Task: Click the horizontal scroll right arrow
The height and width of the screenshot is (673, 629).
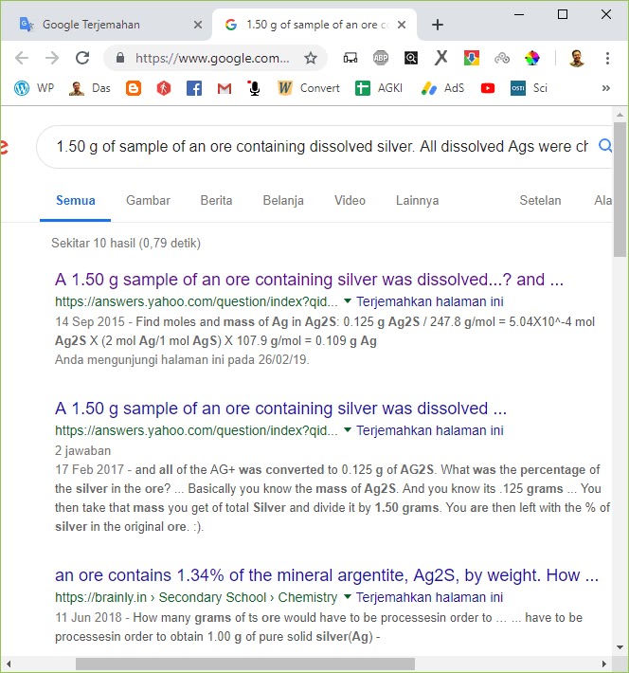Action: pyautogui.click(x=605, y=664)
